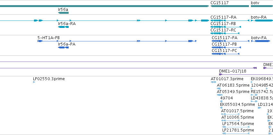Select the purple reverse arrows on the clone track
The width and height of the screenshot is (273, 135).
(255, 68)
